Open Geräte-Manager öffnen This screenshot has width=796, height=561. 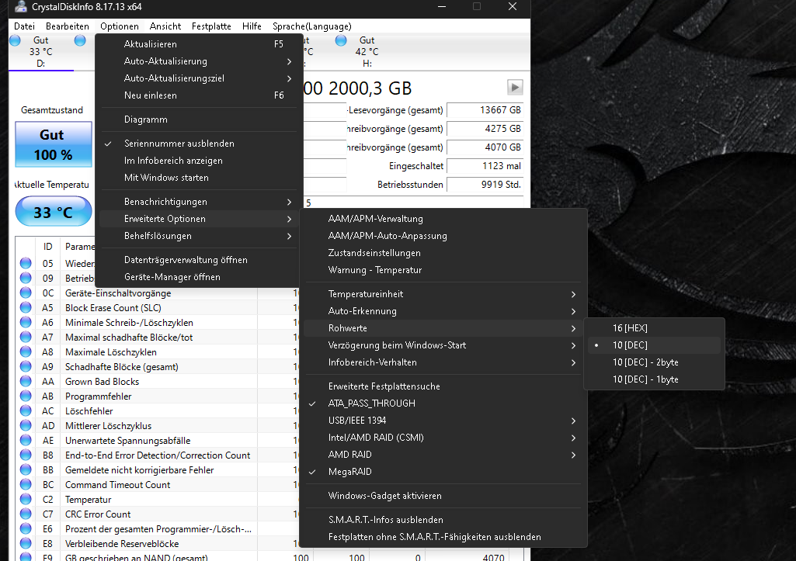[199, 277]
